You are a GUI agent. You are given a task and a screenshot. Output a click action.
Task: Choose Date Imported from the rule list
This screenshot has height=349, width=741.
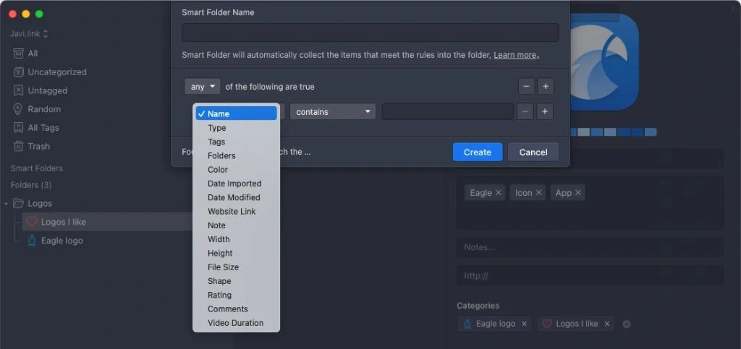[x=234, y=184]
